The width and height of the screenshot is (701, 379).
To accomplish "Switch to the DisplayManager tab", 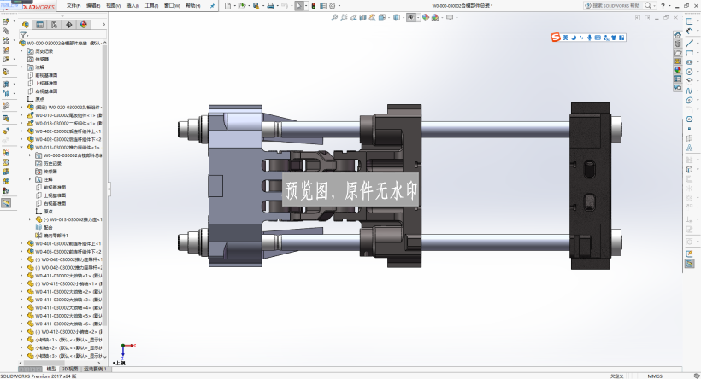I will click(x=83, y=25).
